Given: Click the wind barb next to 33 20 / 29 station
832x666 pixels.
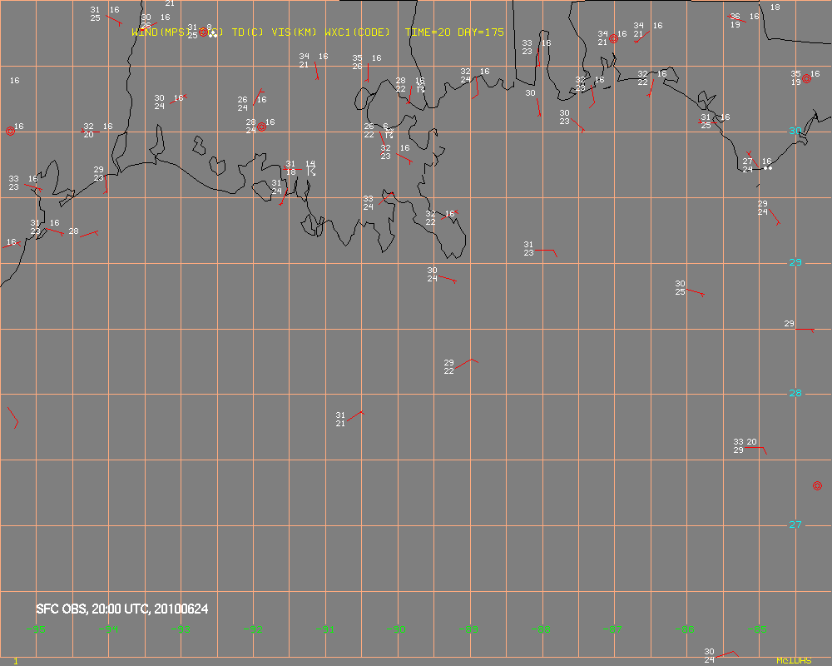Looking at the screenshot, I should pos(756,450).
